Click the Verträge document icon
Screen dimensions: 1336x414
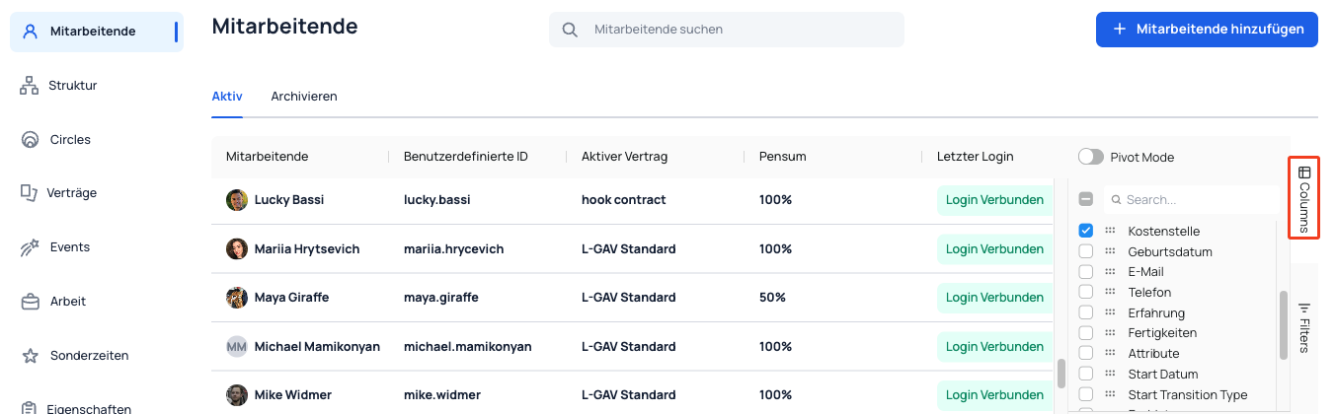(x=29, y=193)
